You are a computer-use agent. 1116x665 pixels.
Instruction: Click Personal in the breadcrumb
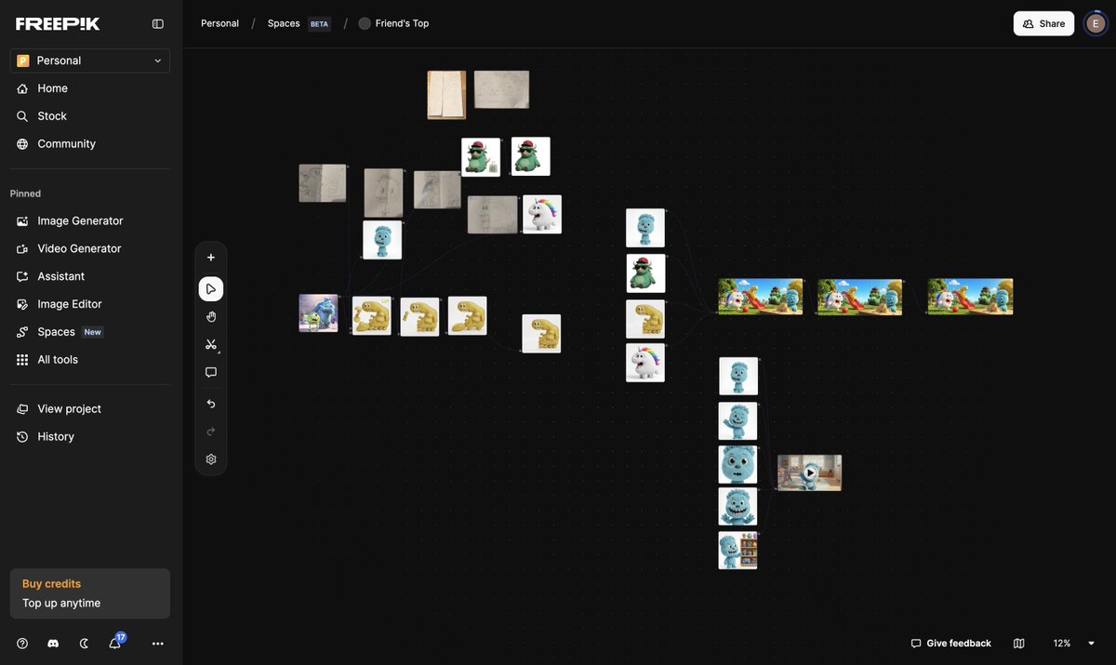click(x=219, y=23)
